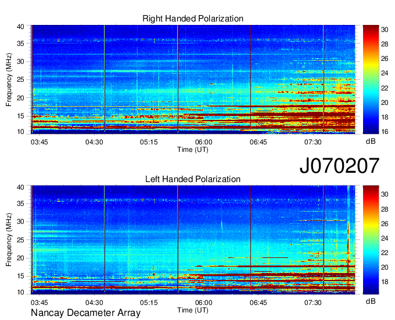Viewport: 395px width, 320px height.
Task: Click the bottom colorbar's 22 dB label
Action: [x=385, y=253]
